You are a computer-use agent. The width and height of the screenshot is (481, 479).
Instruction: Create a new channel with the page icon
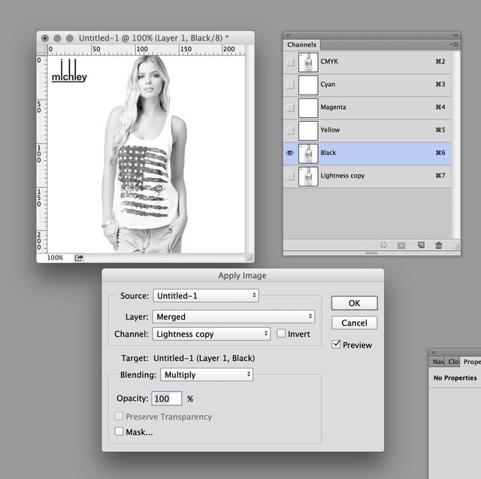(x=421, y=245)
